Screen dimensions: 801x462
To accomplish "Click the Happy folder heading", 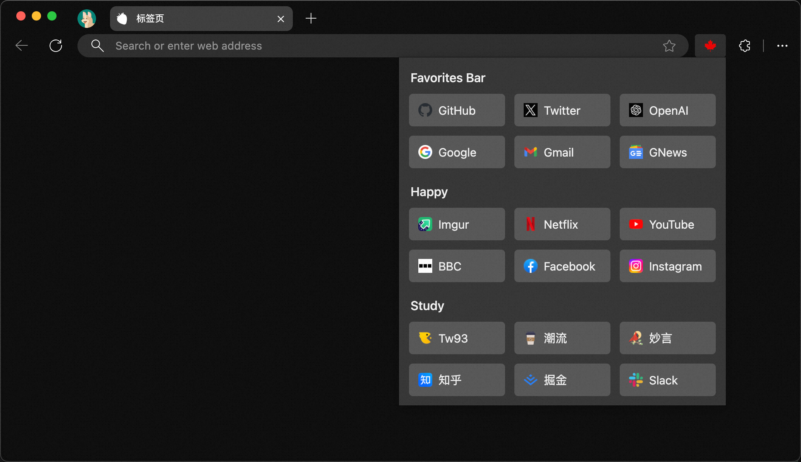I will click(429, 192).
